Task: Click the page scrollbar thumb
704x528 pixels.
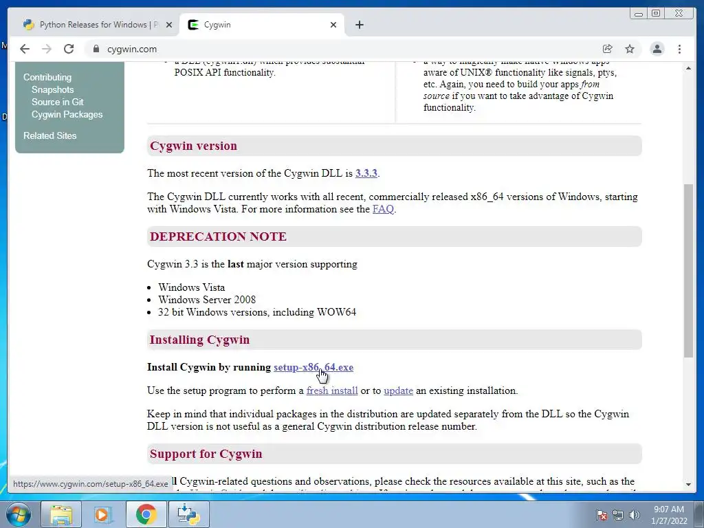Action: [688, 271]
